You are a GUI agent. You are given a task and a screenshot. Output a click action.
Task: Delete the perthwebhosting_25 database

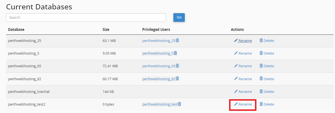point(267,41)
